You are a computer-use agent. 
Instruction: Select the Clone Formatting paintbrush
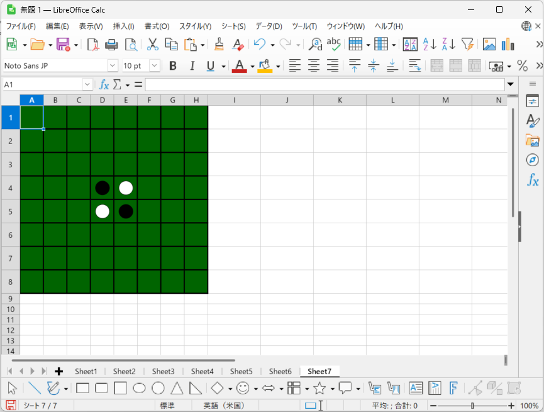[219, 44]
